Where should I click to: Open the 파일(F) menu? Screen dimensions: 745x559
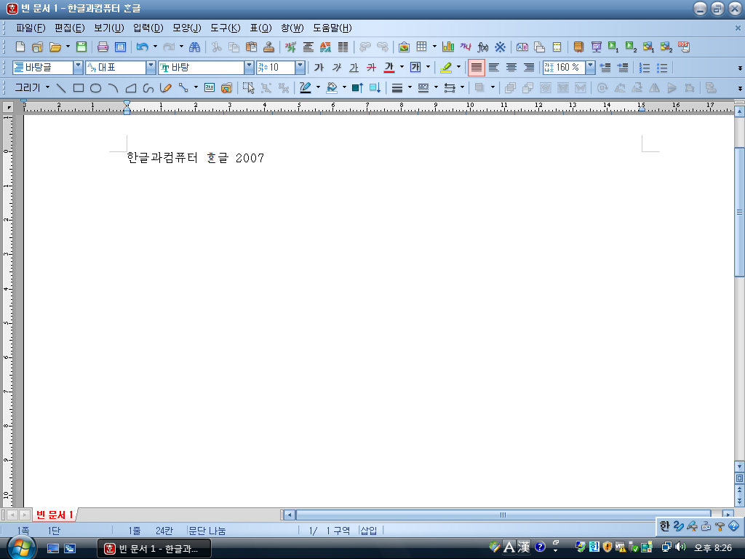[x=31, y=28]
